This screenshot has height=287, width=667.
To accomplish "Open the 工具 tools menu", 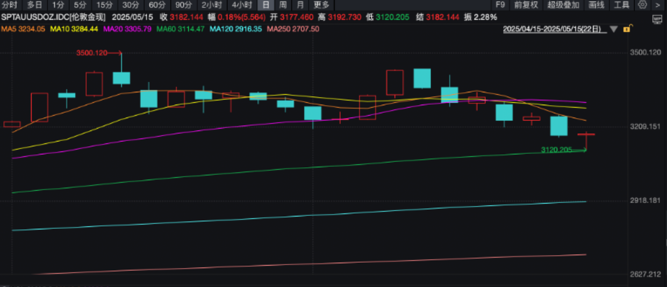I will click(621, 5).
